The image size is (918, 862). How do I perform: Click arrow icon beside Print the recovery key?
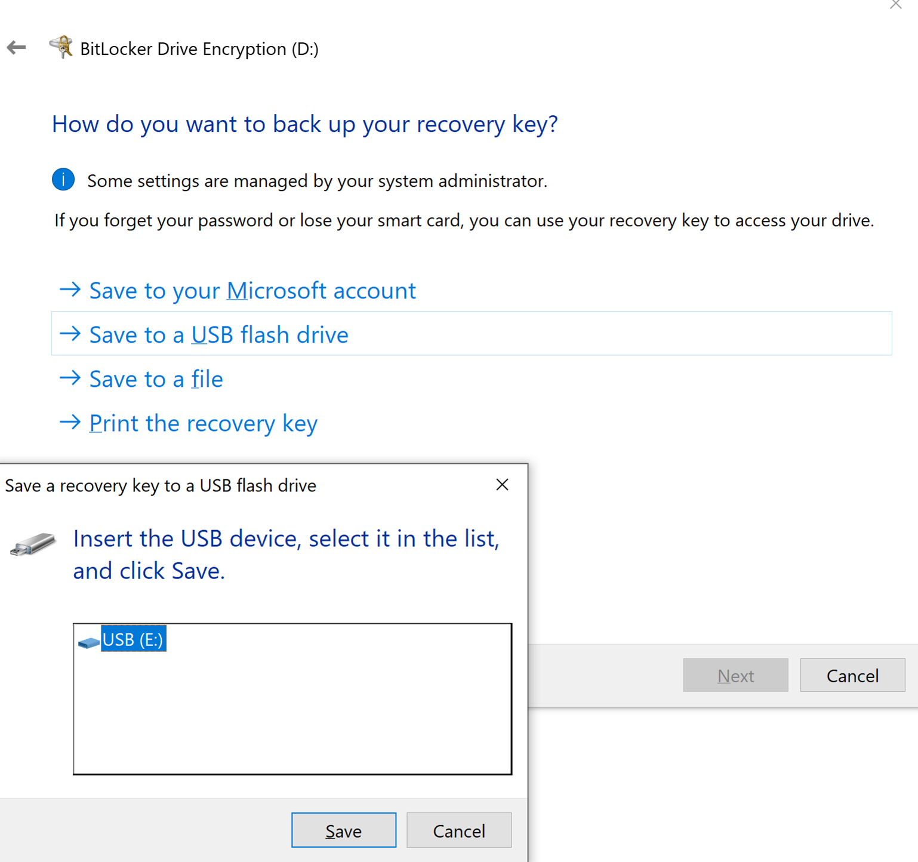point(70,423)
